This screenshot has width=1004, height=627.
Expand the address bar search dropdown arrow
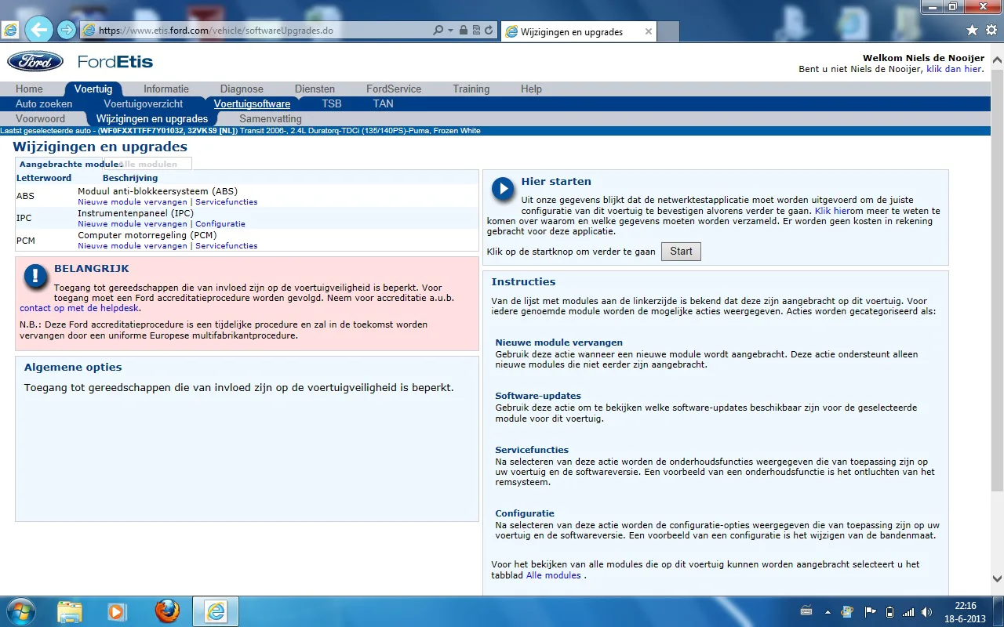450,31
